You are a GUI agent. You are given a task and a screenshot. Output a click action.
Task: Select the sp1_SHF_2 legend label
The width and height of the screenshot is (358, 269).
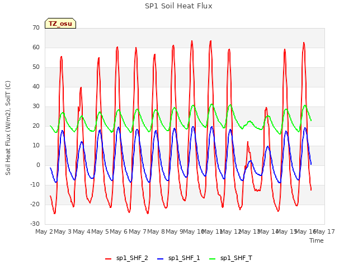click(x=132, y=258)
